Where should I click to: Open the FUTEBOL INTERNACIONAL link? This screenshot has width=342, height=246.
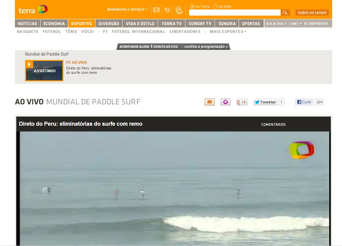[x=139, y=32]
